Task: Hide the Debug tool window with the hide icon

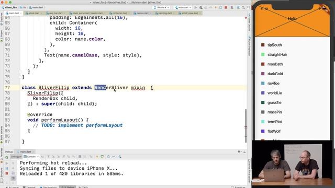Action: [x=244, y=151]
